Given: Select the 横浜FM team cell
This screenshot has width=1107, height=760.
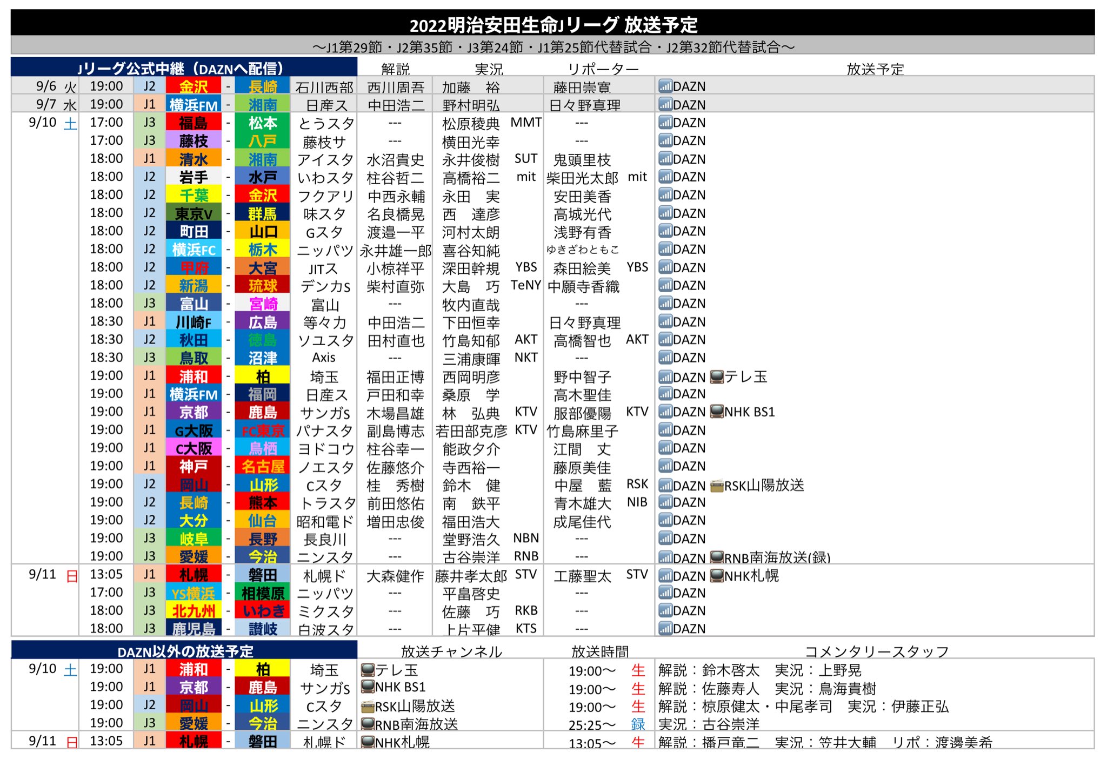Looking at the screenshot, I should [194, 104].
